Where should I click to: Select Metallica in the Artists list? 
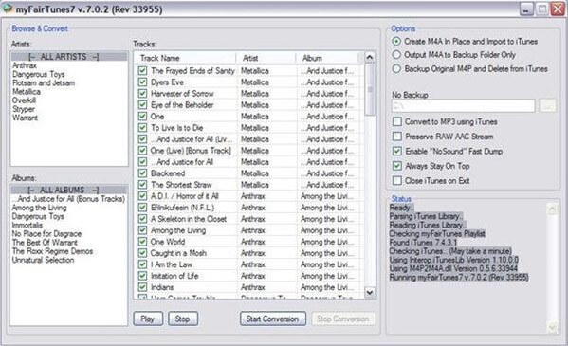coord(69,92)
